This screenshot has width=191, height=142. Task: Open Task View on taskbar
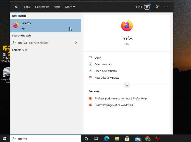(96, 139)
